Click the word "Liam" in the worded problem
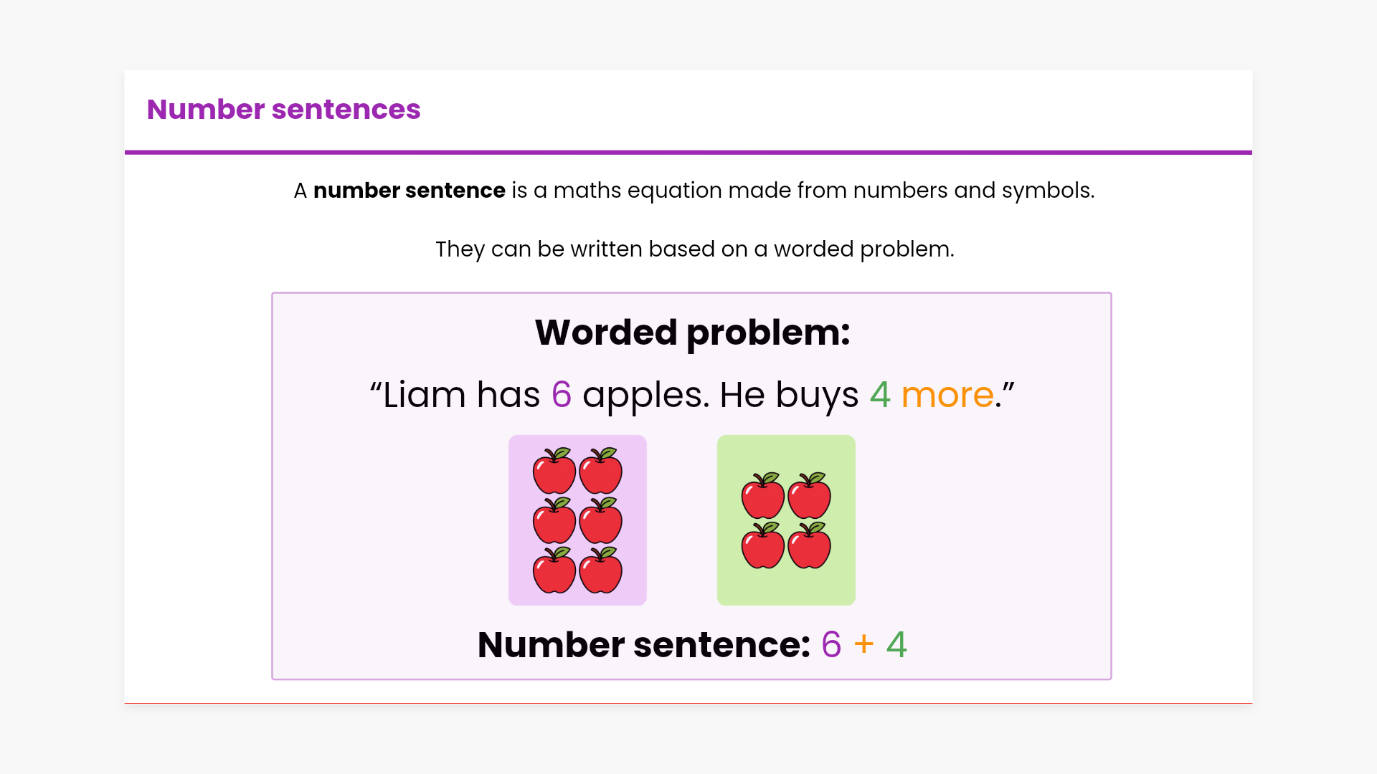This screenshot has height=774, width=1377. point(424,395)
